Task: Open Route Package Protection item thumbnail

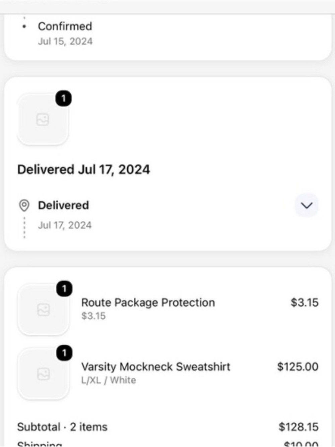Action: pos(43,310)
